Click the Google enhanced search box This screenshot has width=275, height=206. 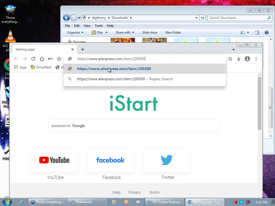pos(134,126)
